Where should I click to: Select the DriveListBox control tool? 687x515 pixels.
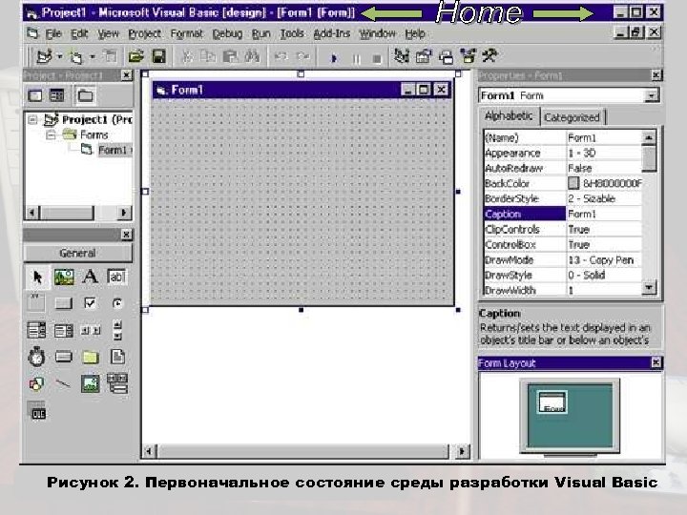pos(64,357)
